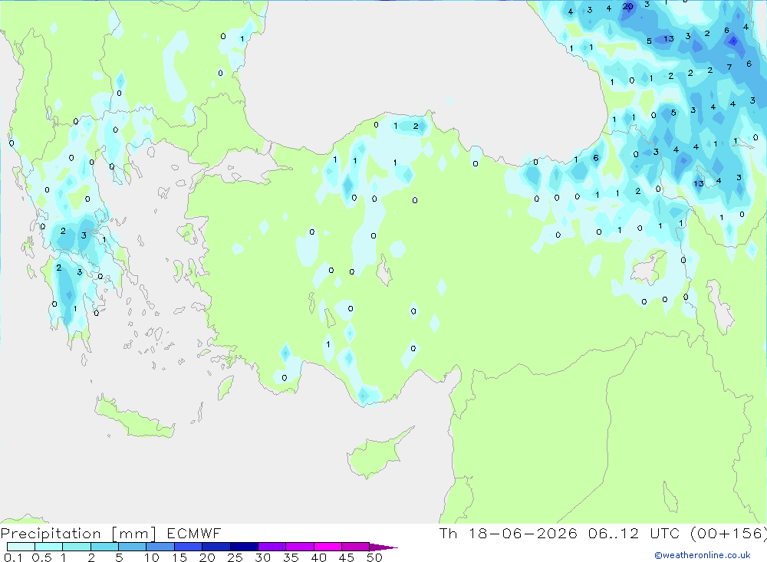Click the legend swatch between 45 and 50
The image size is (767, 562).
pos(355,547)
